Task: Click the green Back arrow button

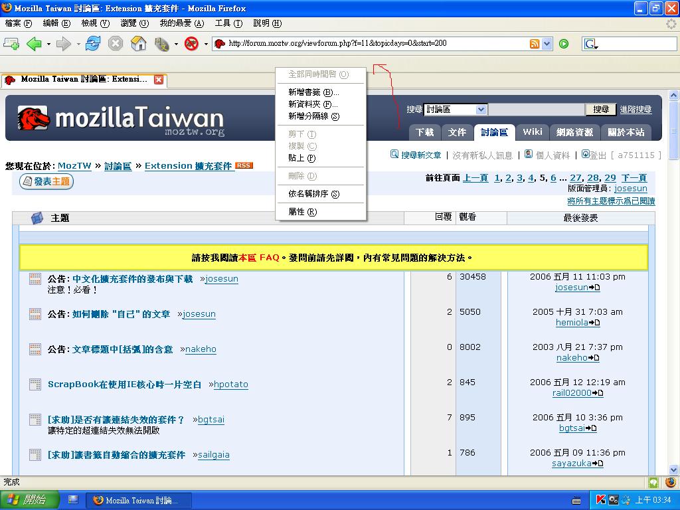Action: pyautogui.click(x=33, y=44)
